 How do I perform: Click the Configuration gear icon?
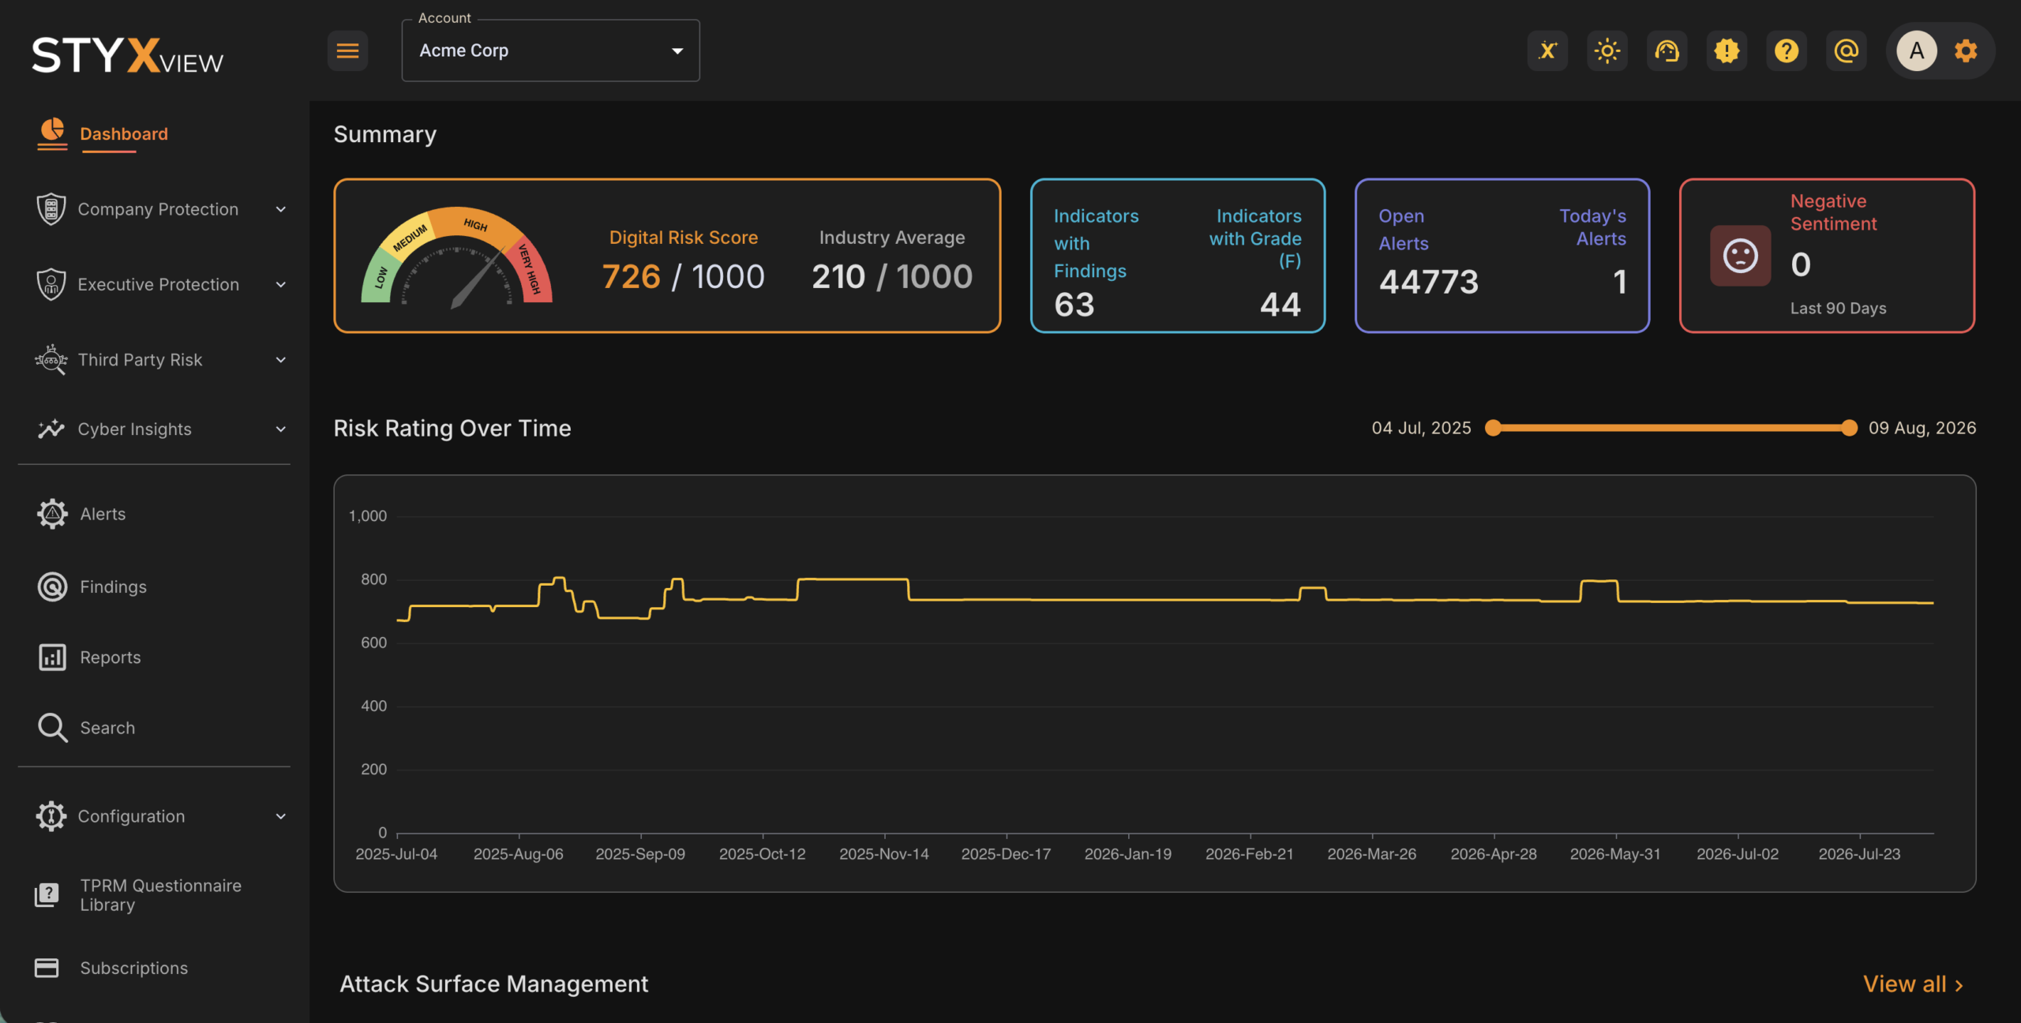coord(51,816)
